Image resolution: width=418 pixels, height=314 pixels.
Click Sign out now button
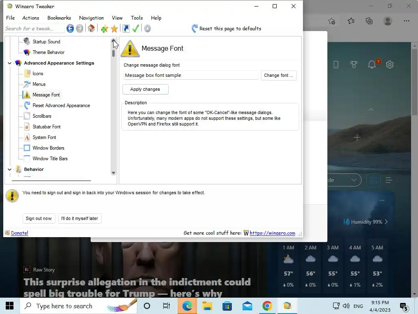39,218
